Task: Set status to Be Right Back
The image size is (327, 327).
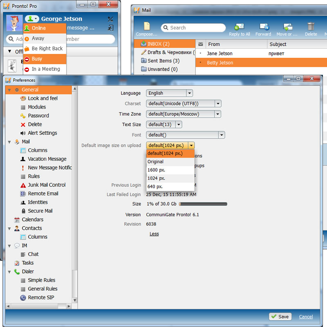Action: [45, 49]
